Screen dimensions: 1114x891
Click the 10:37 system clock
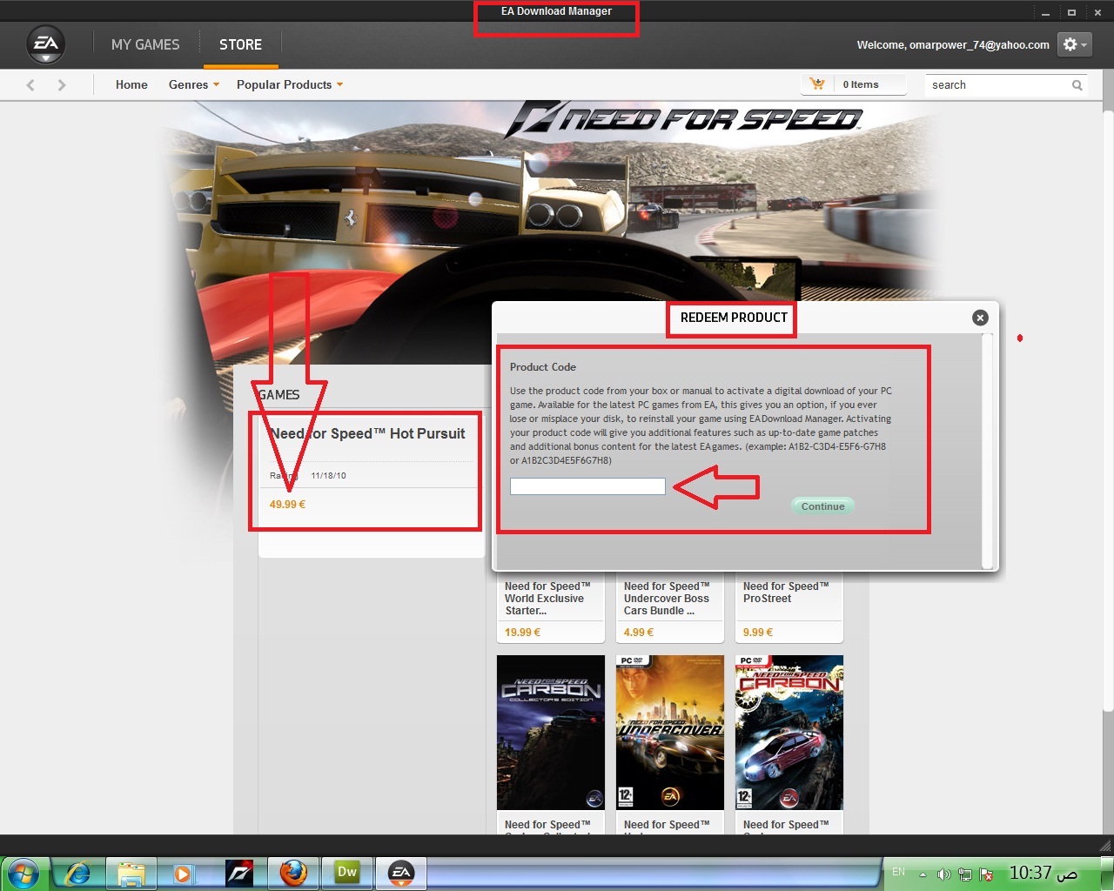tap(1043, 873)
